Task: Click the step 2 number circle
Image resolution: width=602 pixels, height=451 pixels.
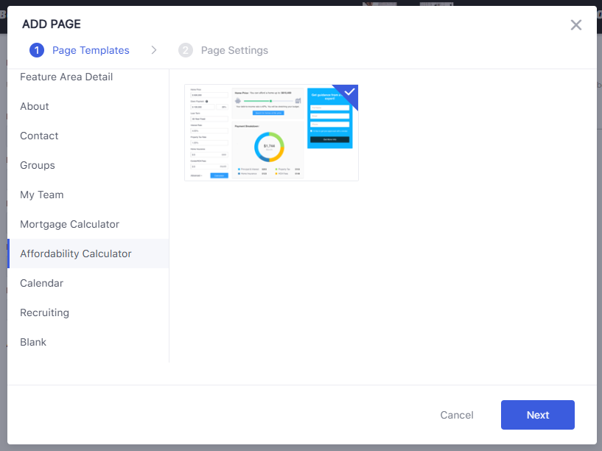Action: pyautogui.click(x=186, y=50)
